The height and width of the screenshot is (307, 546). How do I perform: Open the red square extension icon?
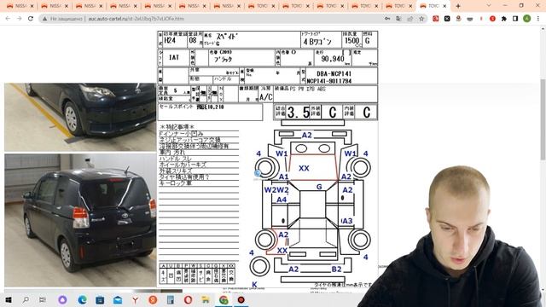436,19
